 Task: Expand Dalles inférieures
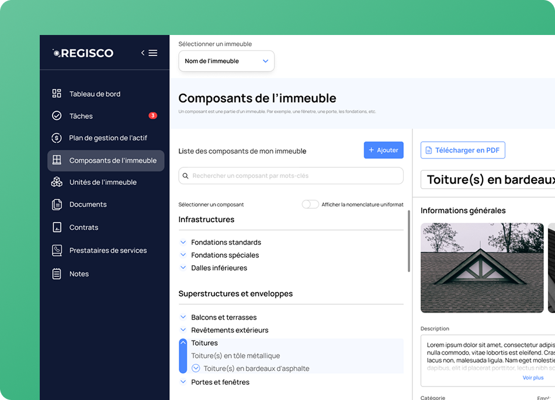tap(183, 268)
